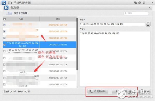The width and height of the screenshot is (155, 101).
Task: Click the K logo in main title bar
Action: pos(4,3)
